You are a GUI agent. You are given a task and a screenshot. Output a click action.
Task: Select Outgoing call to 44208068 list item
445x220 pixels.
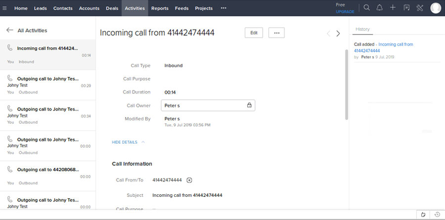pos(47,176)
